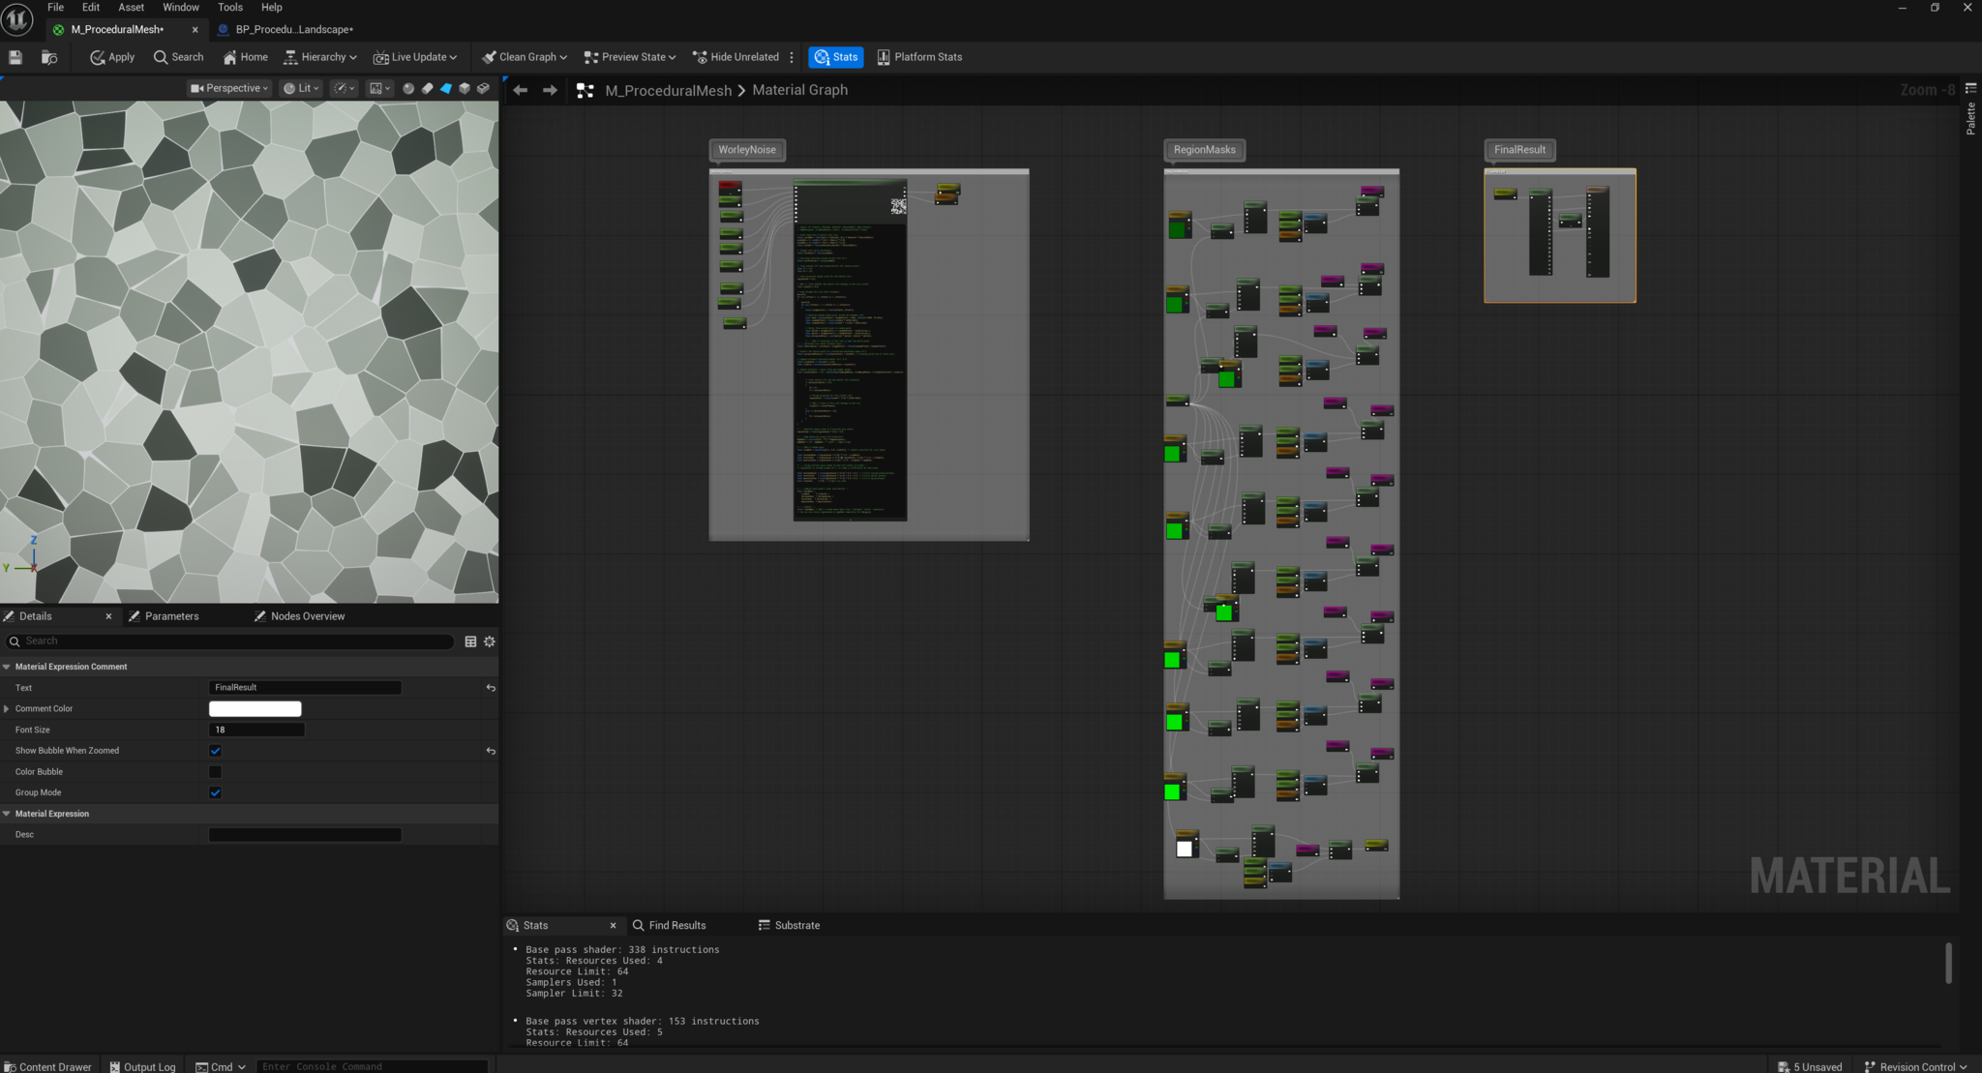Select the FinalResult comment bubble
The height and width of the screenshot is (1073, 1982).
1519,150
